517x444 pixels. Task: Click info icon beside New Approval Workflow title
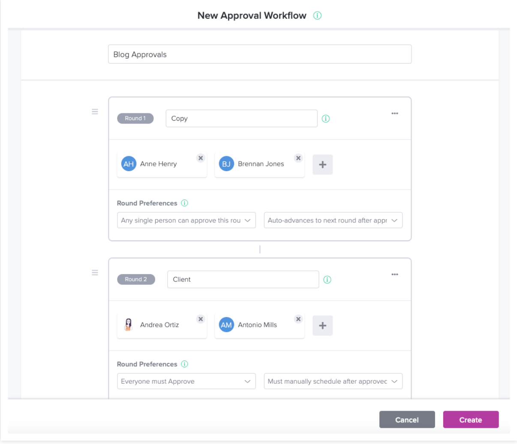point(317,16)
